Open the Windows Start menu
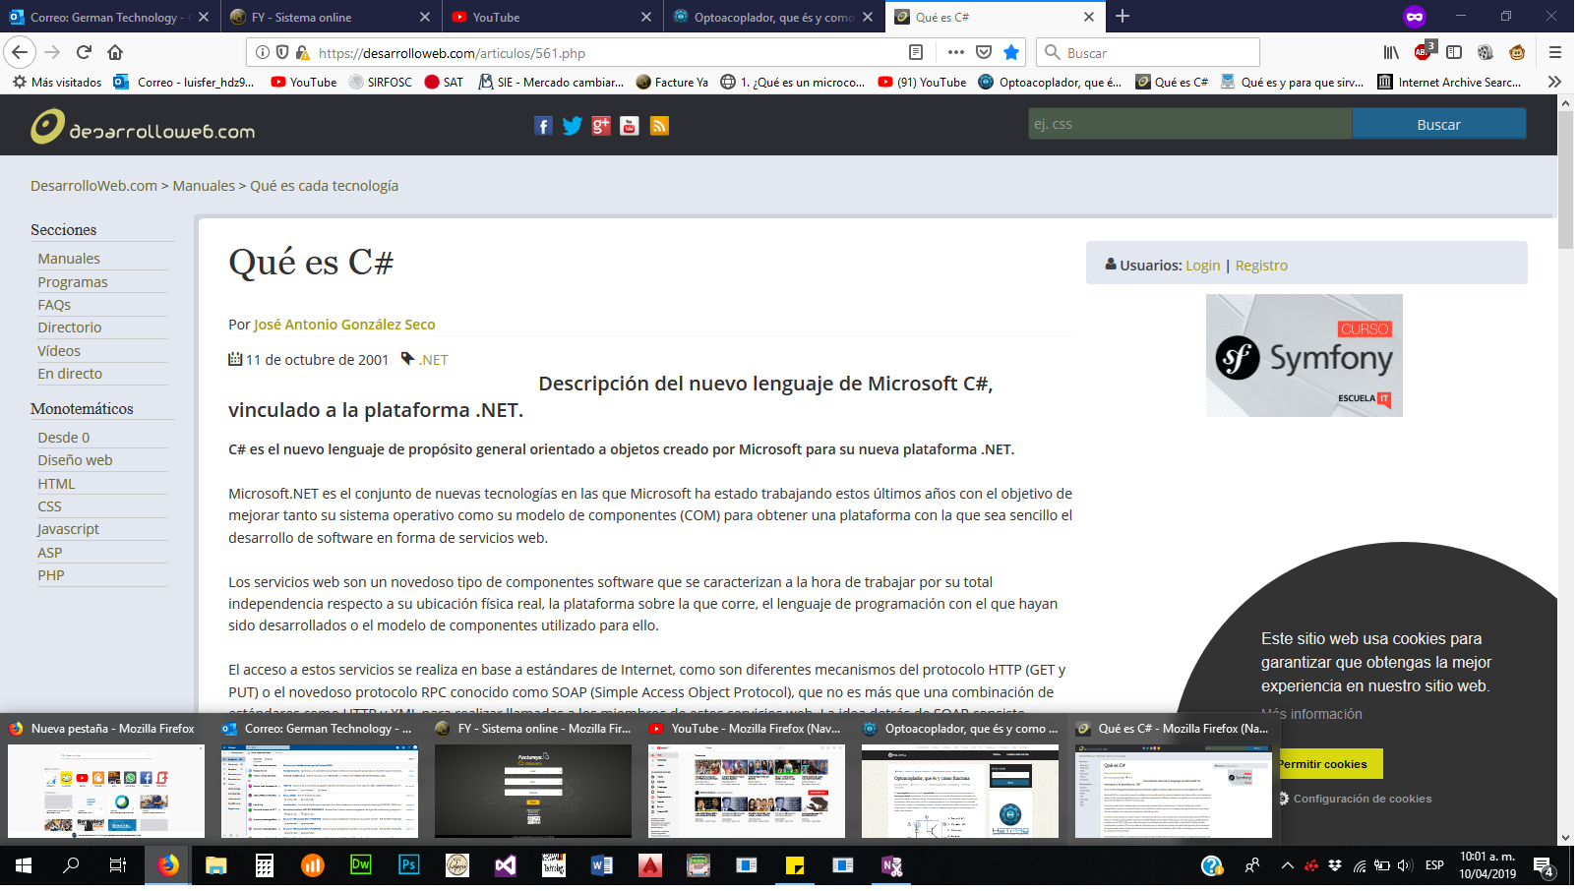 [x=24, y=865]
